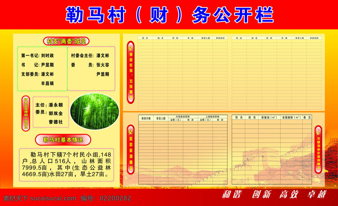This screenshot has width=338, height=206.
Task: Click the 和谐 slogan word in footer
Action: 232,194
